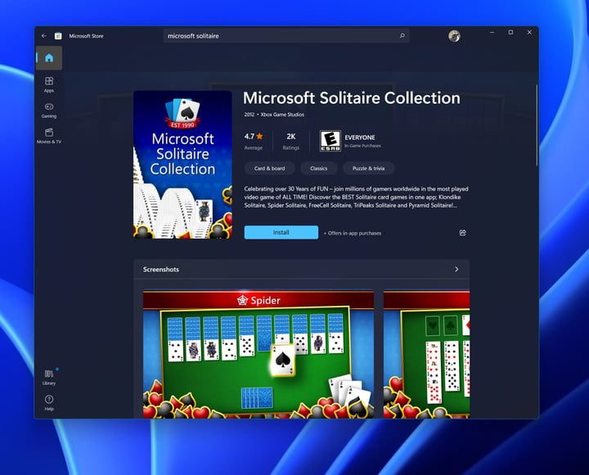
Task: Click the search box with microsoft solitaire
Action: click(286, 36)
